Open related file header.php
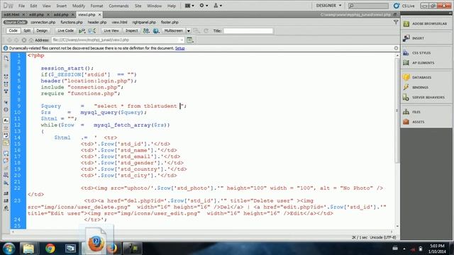Screen dimensions: 454x255 pos(97,22)
